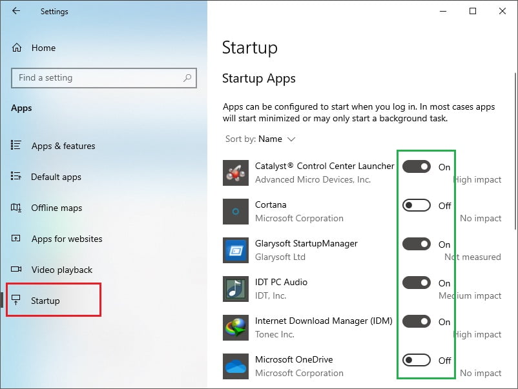Click the 'Tonec Inc.' publisher text
The height and width of the screenshot is (389, 518).
[x=275, y=334]
